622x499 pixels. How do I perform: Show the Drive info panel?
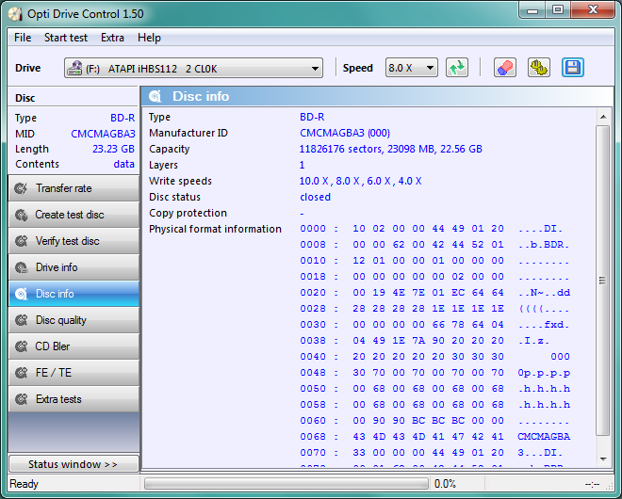click(x=74, y=267)
